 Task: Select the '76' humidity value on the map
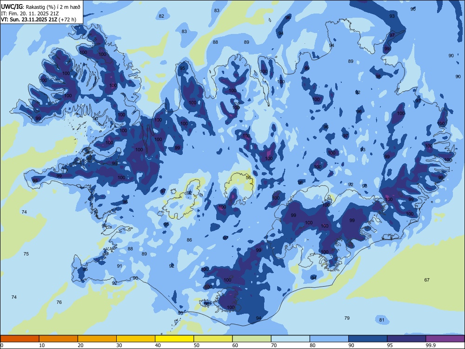click(x=59, y=302)
